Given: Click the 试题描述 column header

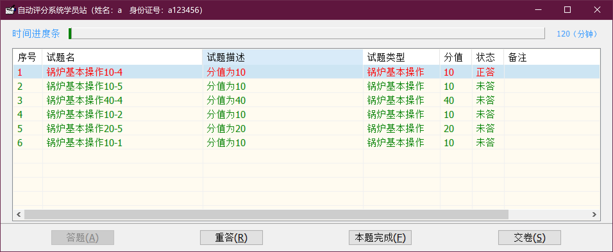Looking at the screenshot, I should 282,57.
